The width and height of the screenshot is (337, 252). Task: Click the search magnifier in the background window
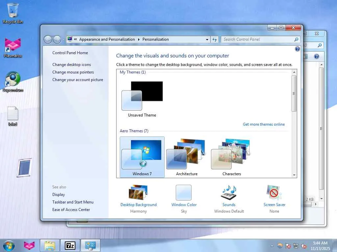click(320, 45)
